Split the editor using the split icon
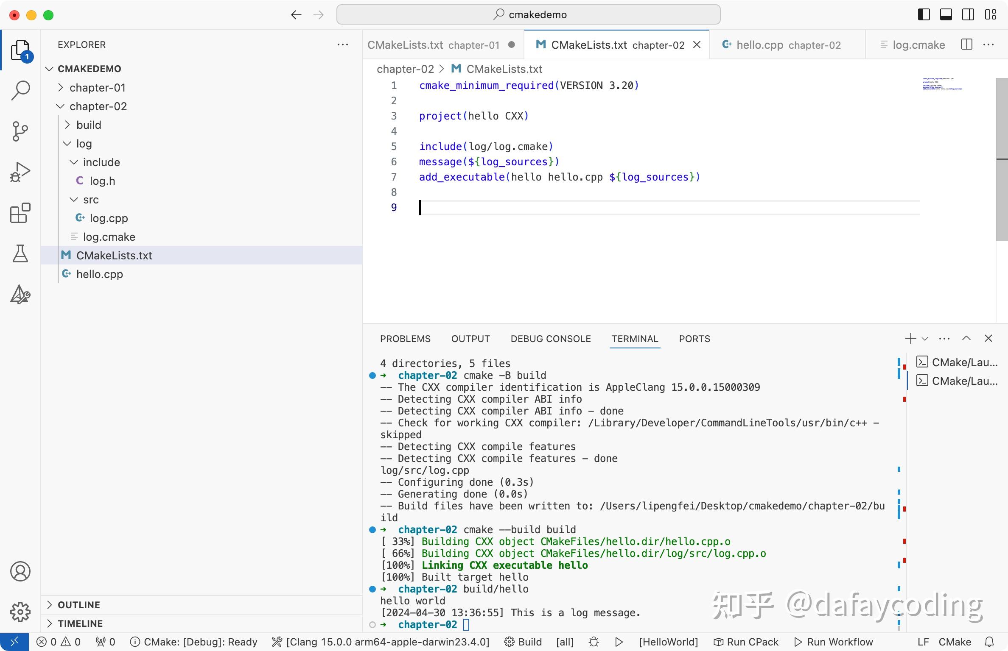This screenshot has width=1008, height=651. pos(966,44)
